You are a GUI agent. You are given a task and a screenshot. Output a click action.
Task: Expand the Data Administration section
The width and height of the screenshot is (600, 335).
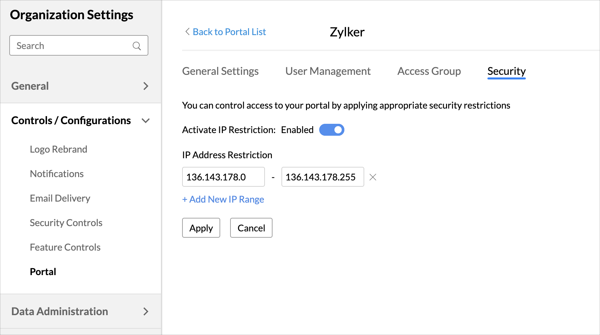(146, 311)
